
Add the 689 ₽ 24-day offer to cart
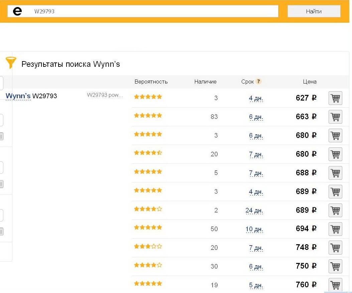(335, 210)
